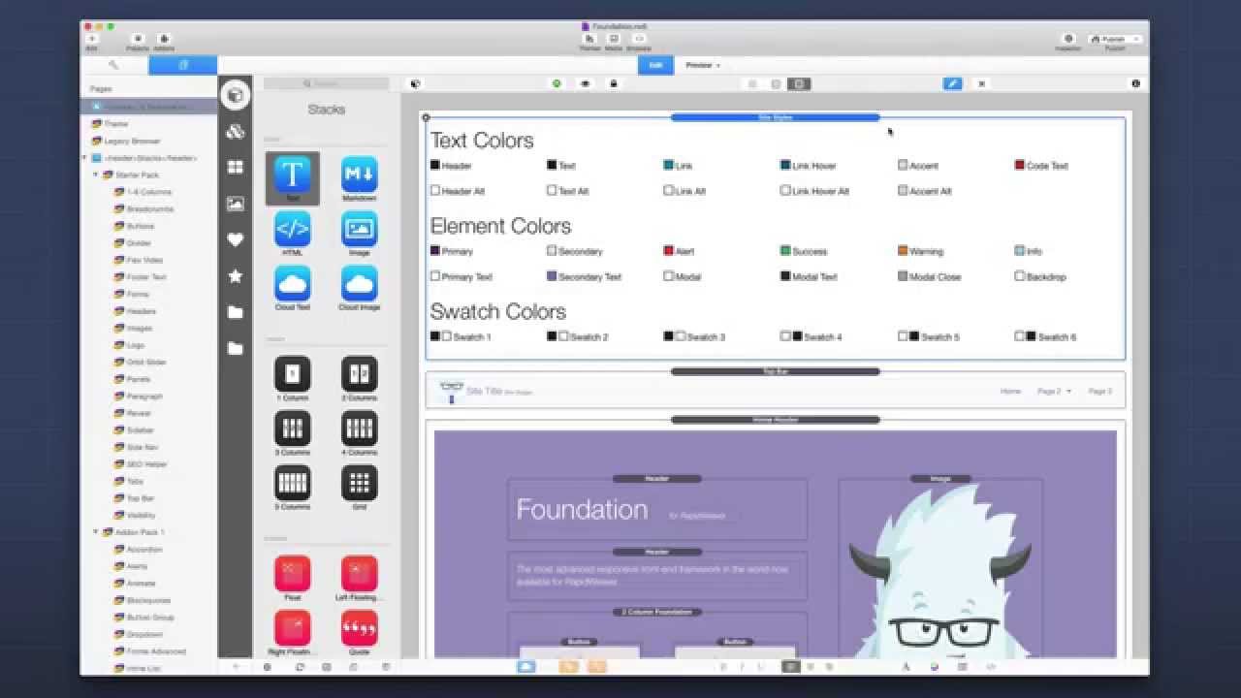Open the Stacks cube library category
This screenshot has height=698, width=1241.
pos(235,95)
